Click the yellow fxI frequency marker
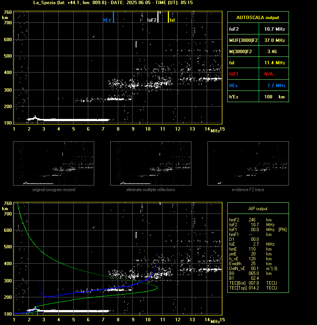The image size is (317, 325). 168,17
